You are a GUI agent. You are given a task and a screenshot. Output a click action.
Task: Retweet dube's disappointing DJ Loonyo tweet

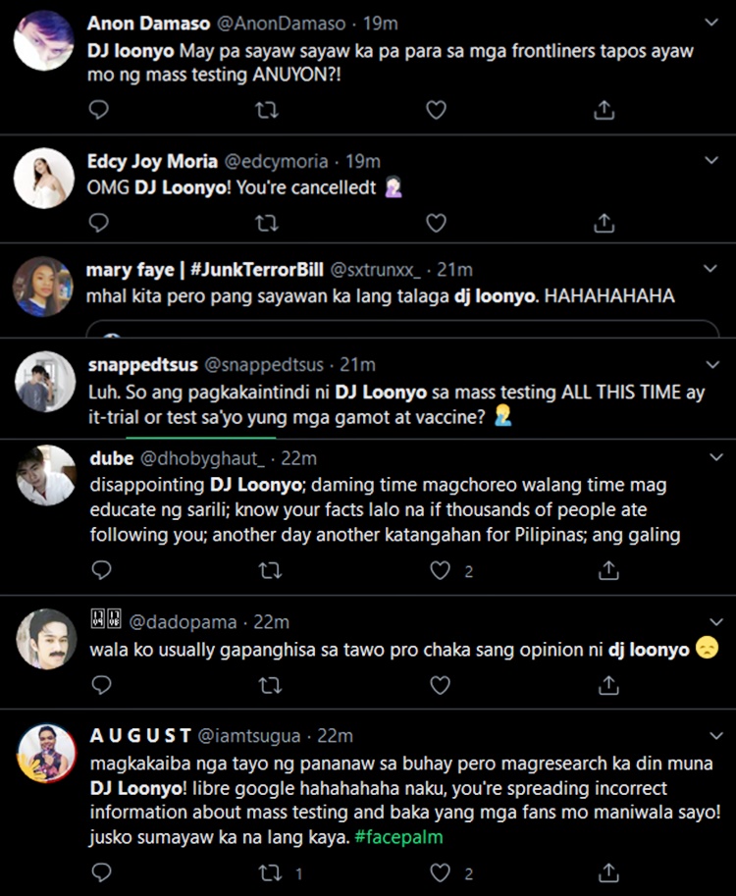coord(270,570)
